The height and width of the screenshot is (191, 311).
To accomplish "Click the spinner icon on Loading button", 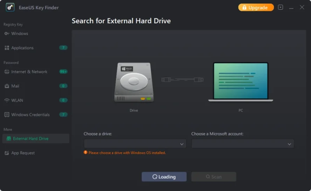I will point(155,177).
